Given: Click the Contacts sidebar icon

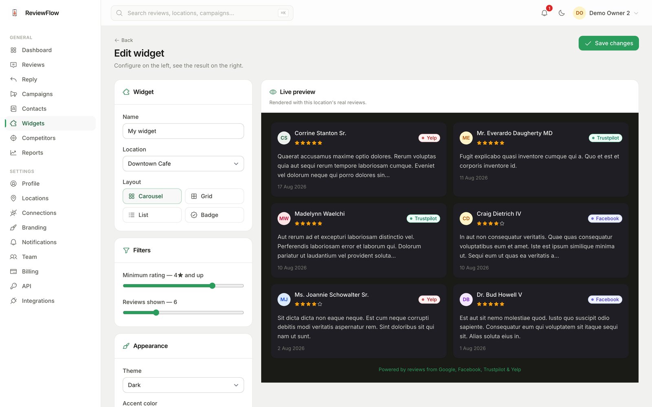Looking at the screenshot, I should [x=13, y=109].
